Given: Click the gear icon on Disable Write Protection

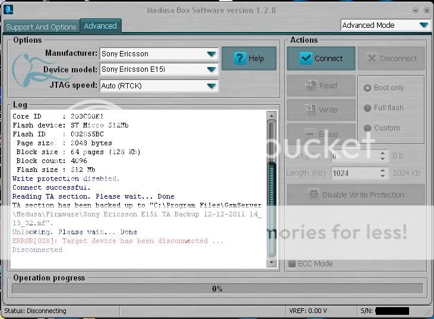Looking at the screenshot, I should (313, 194).
